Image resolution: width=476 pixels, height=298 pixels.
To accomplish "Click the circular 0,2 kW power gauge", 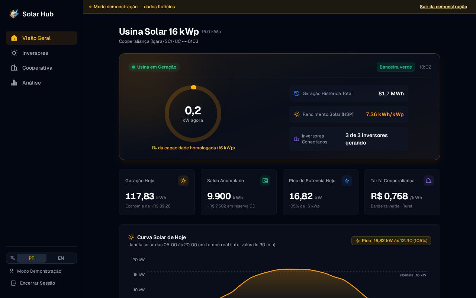I will [193, 114].
